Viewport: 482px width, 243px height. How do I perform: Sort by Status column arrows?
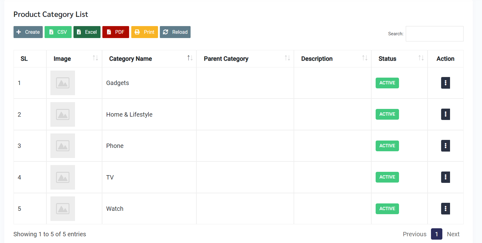click(421, 58)
